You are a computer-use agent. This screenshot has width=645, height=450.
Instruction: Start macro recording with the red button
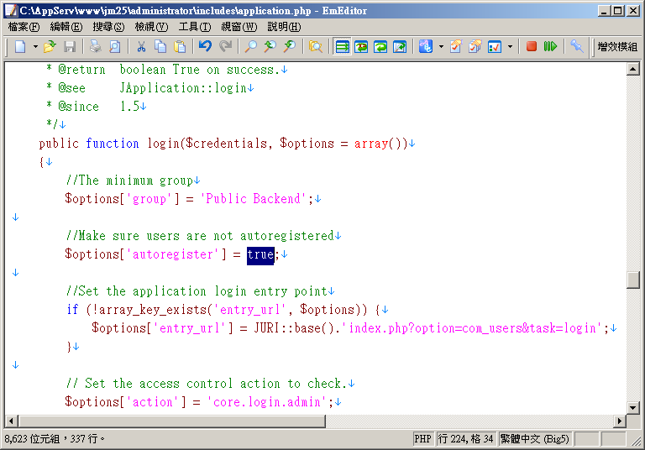[x=532, y=47]
